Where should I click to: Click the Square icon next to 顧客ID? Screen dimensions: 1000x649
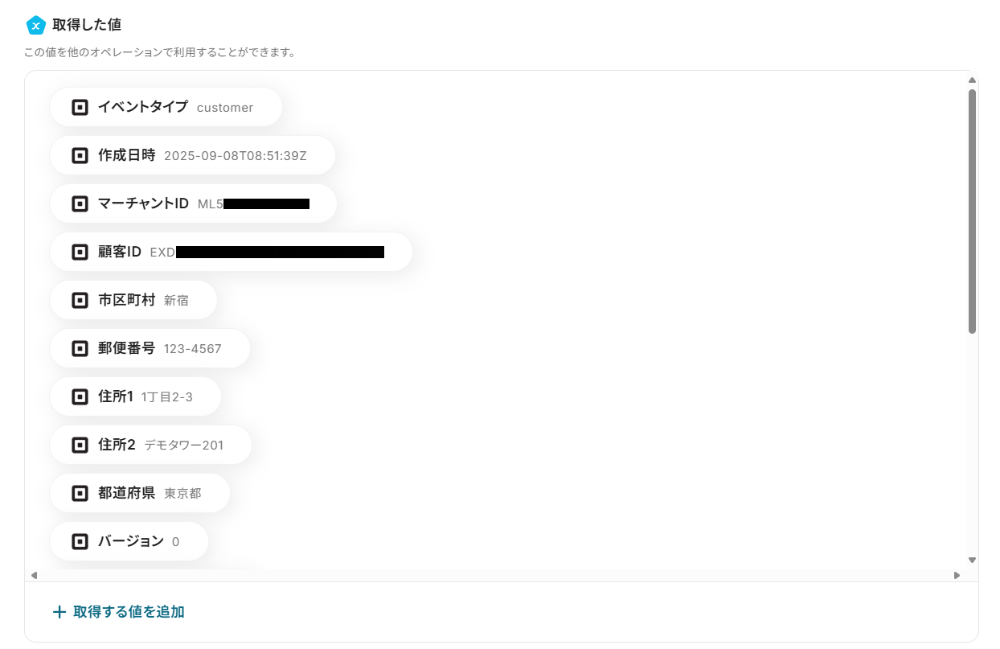click(80, 252)
